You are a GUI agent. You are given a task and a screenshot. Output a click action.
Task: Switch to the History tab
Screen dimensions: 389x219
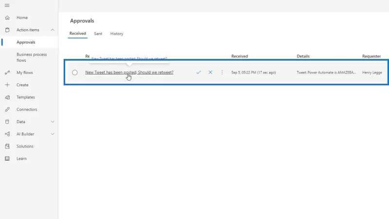click(x=117, y=34)
